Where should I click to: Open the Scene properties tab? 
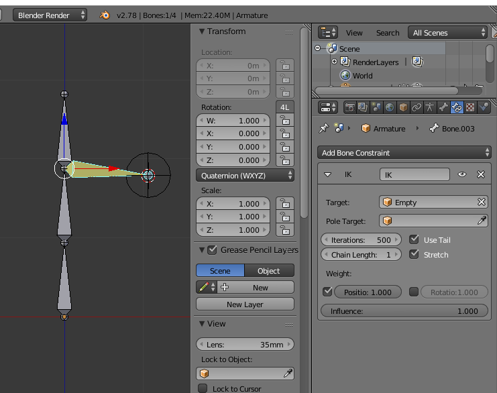tap(376, 107)
